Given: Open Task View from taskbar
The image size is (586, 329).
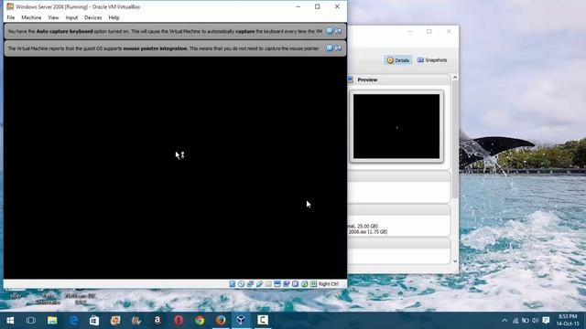Looking at the screenshot, I should coord(31,320).
